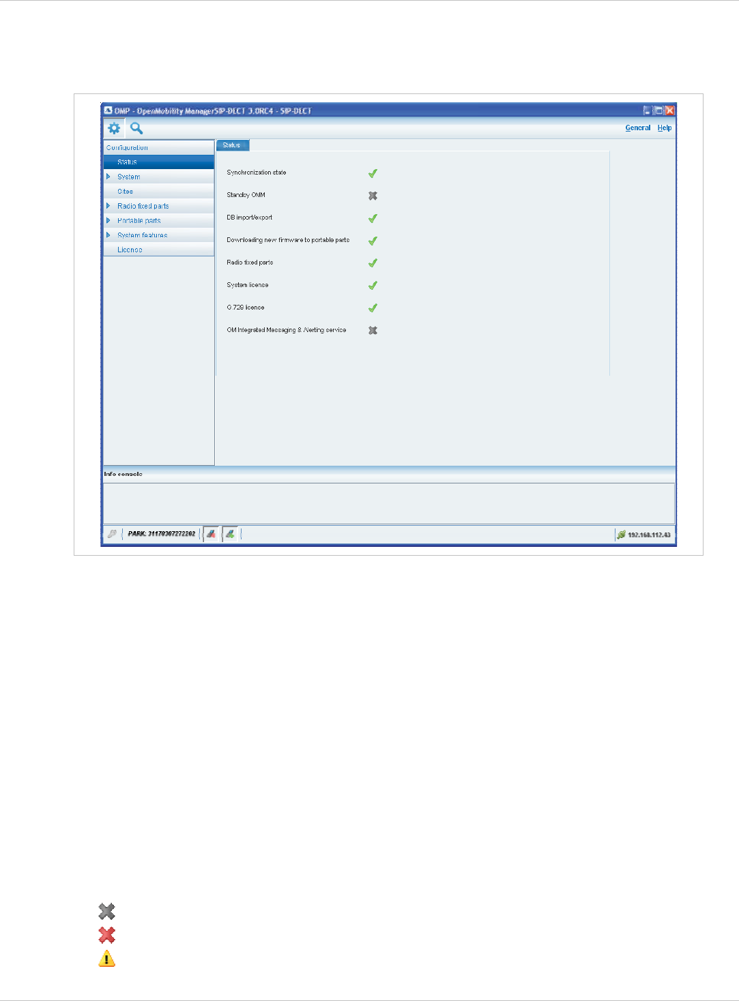
Task: Click the gray cross beside Standby OMM
Action: (373, 196)
